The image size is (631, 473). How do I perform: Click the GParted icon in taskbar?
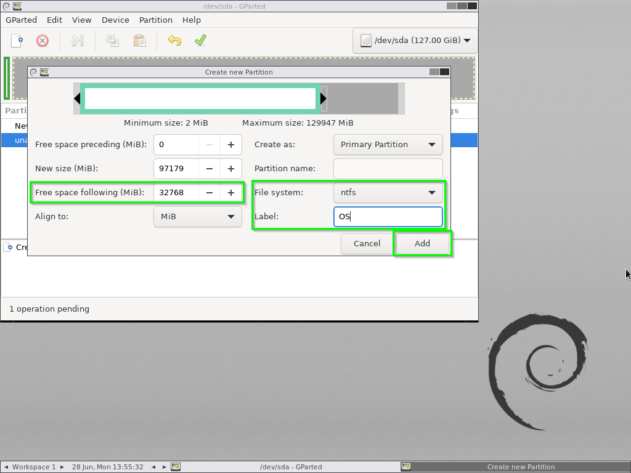[176, 467]
